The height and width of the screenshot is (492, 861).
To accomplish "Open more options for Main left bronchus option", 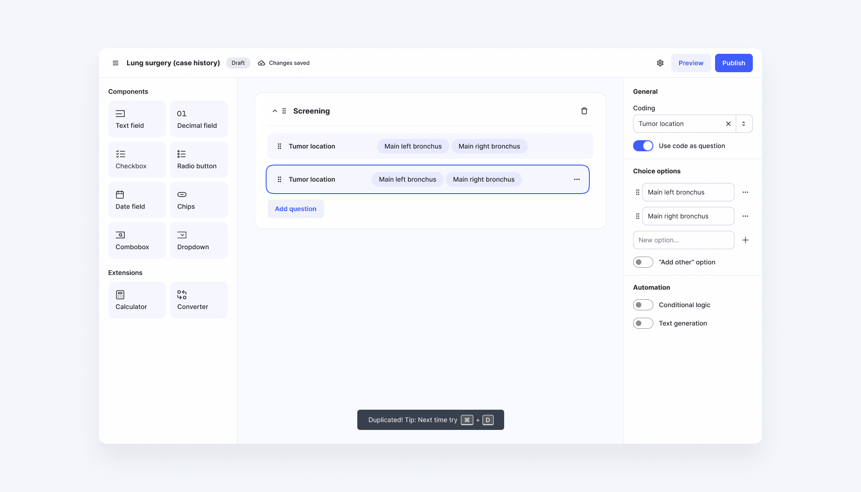I will click(x=745, y=192).
